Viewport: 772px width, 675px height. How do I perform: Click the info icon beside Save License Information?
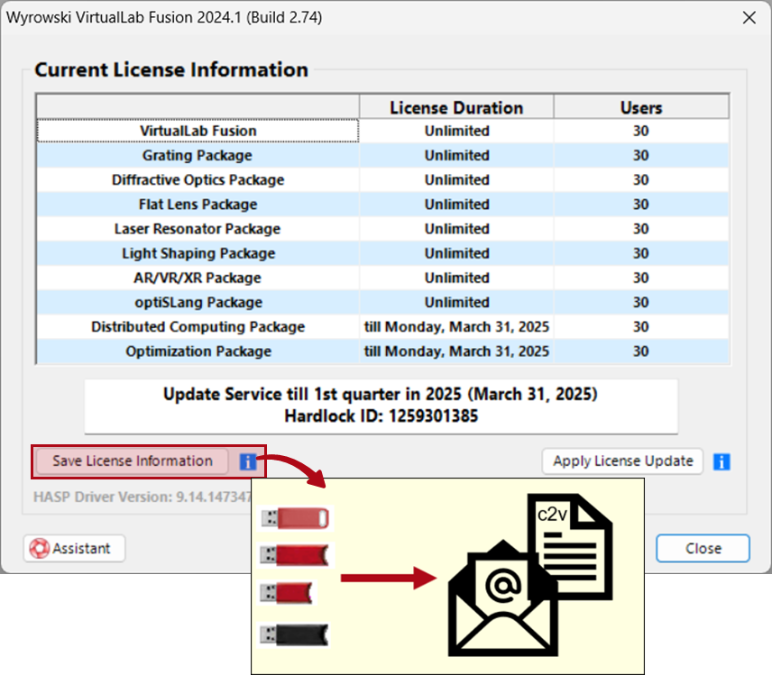[248, 461]
